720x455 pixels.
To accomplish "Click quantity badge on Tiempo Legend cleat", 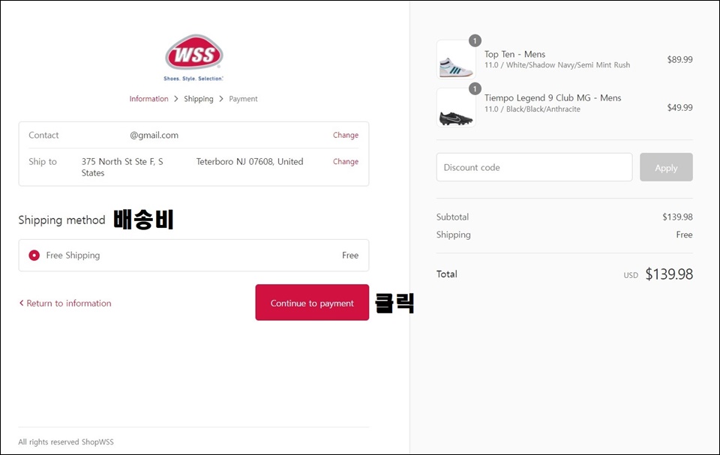I will point(475,88).
